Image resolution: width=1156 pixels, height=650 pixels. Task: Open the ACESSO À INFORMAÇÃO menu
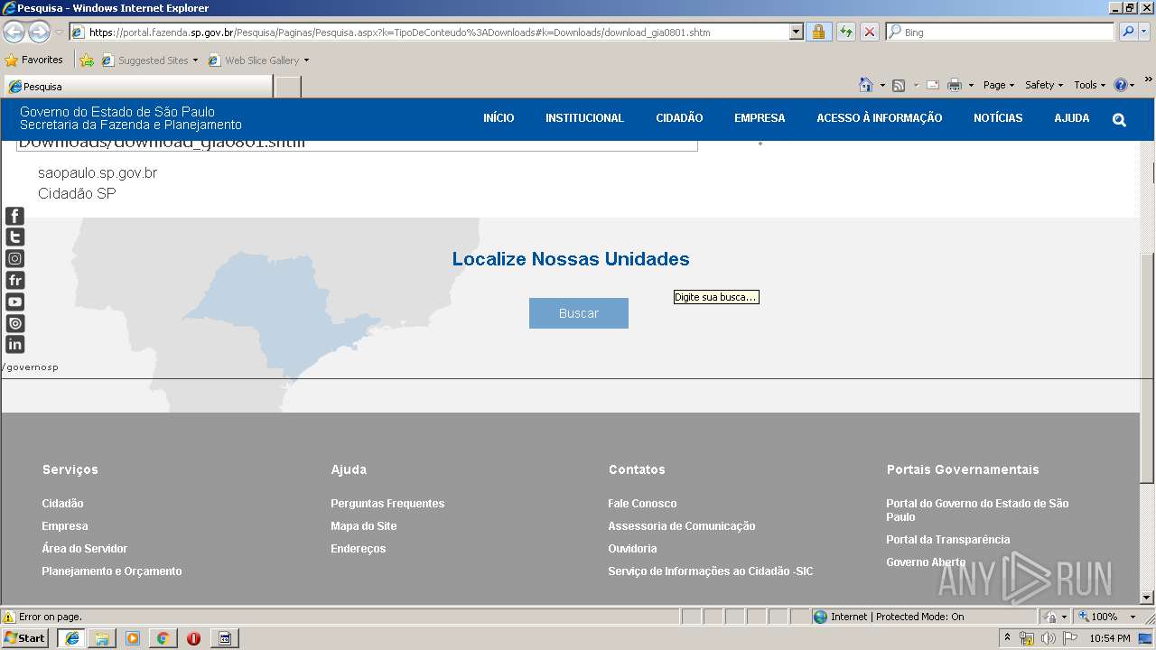(880, 118)
